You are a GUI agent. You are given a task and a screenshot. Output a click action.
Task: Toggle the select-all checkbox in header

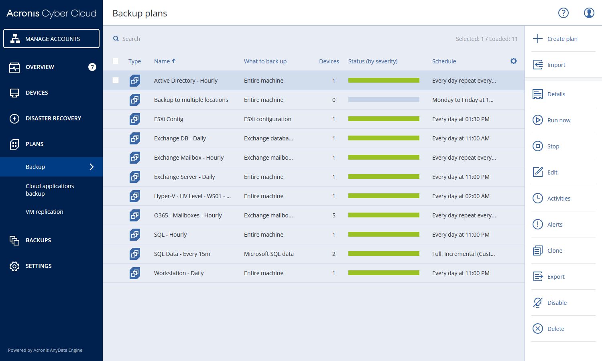pyautogui.click(x=116, y=61)
